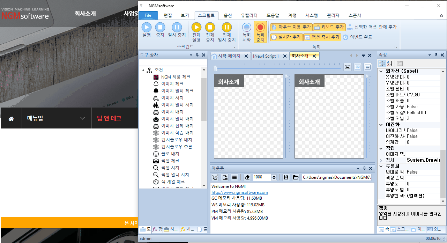Select 텐서플로우 추론 tool item
The width and height of the screenshot is (447, 243).
click(177, 147)
